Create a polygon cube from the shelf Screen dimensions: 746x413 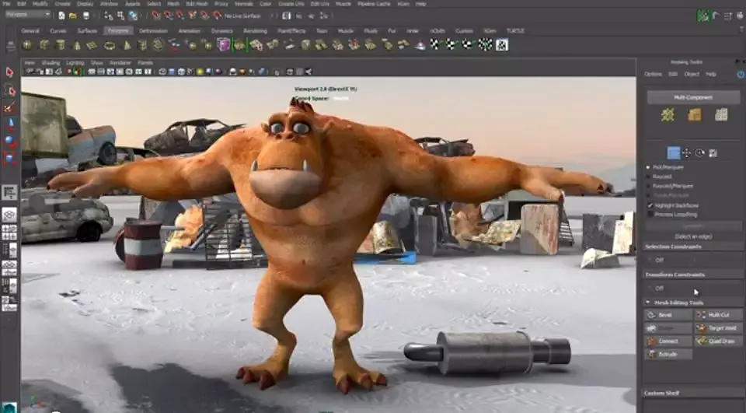click(44, 45)
